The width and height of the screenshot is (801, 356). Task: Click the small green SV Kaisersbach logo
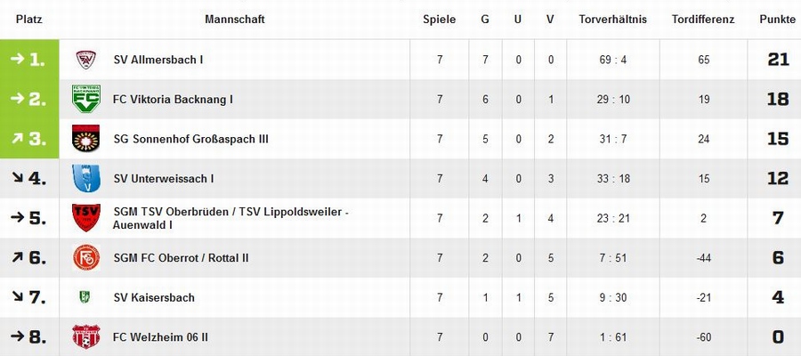(85, 297)
